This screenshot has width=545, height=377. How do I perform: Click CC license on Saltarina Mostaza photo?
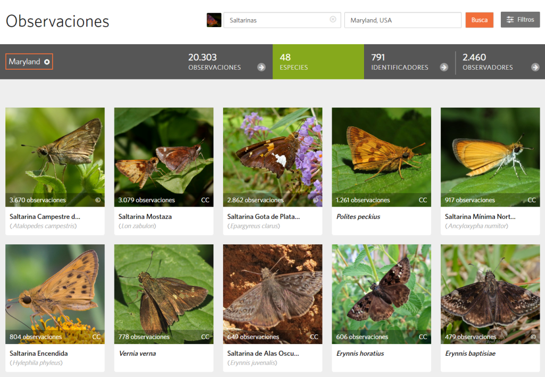[x=205, y=200]
